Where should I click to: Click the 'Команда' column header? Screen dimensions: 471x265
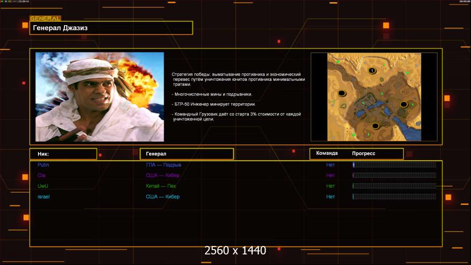(x=327, y=153)
